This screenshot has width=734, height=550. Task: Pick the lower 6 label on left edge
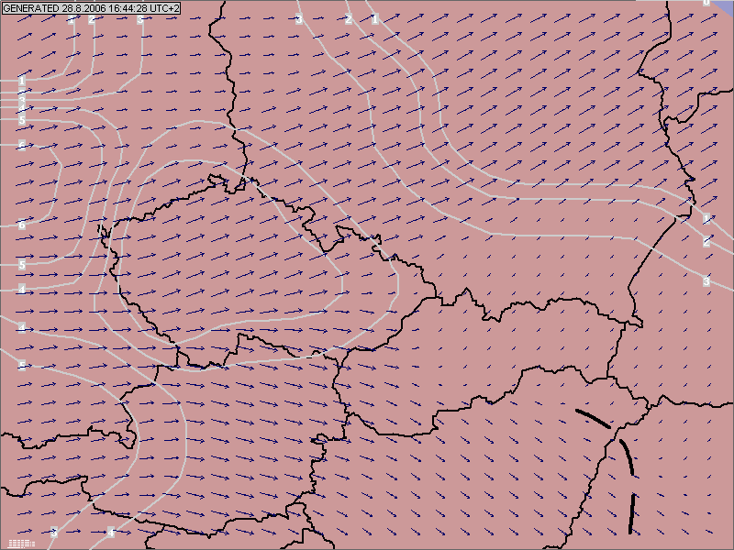click(x=21, y=225)
